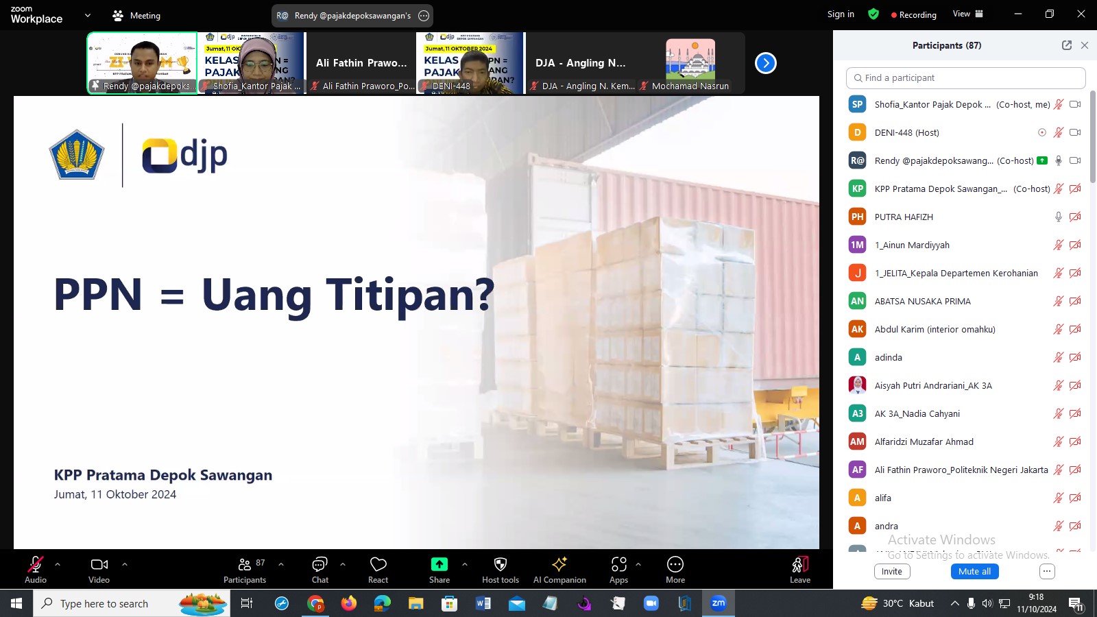Open the More menu in toolbar
Viewport: 1097px width, 617px height.
tap(675, 564)
